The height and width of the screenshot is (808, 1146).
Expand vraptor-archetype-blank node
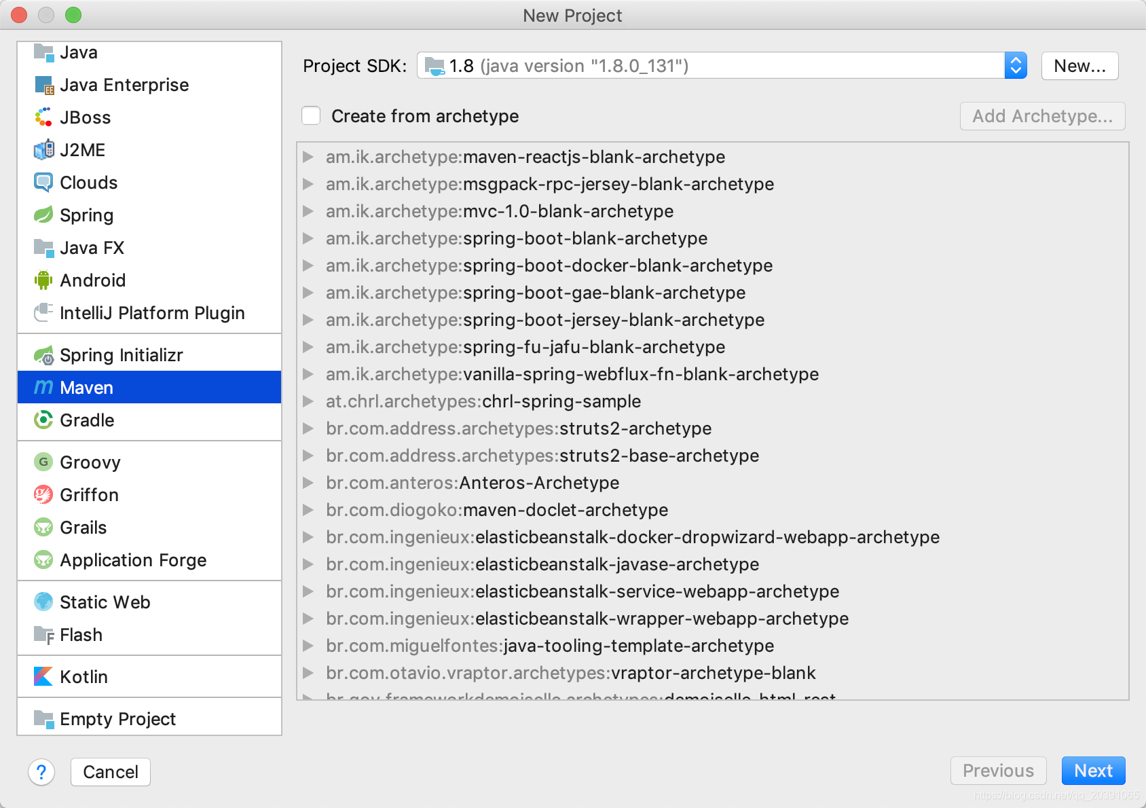point(308,673)
